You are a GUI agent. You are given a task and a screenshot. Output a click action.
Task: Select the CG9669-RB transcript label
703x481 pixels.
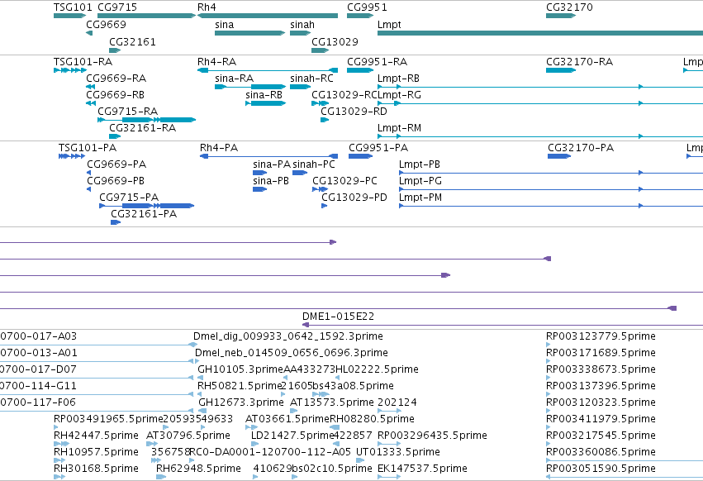[115, 95]
